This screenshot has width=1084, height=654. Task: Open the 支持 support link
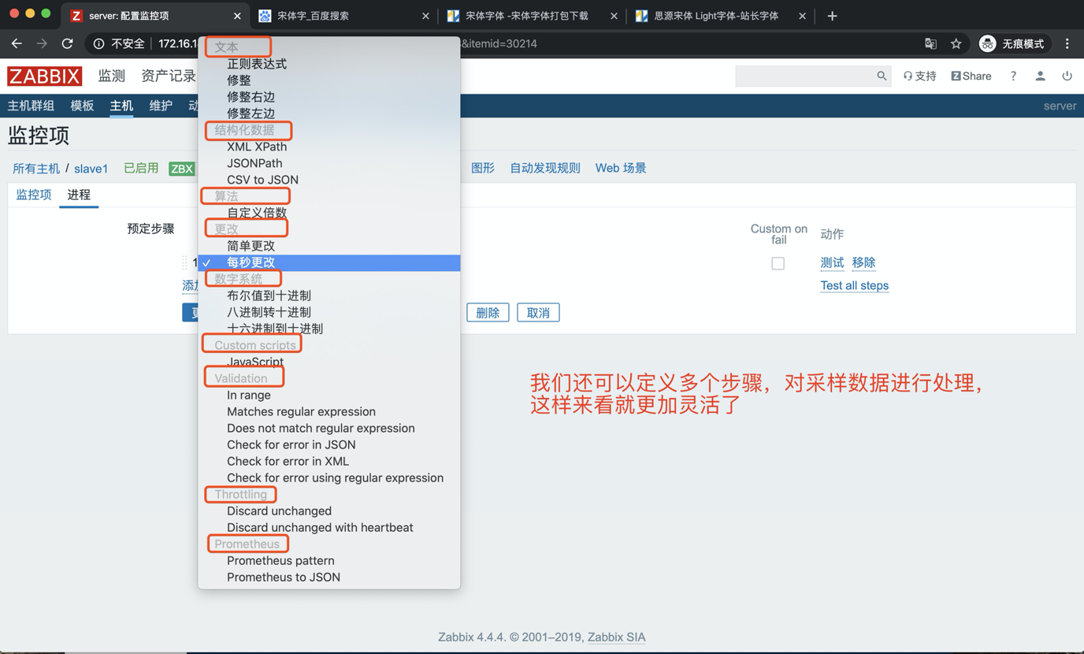[919, 76]
